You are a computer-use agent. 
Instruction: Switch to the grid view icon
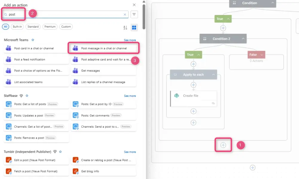click(134, 27)
